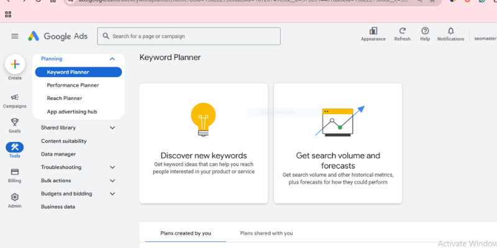The height and width of the screenshot is (248, 497).
Task: Open the hamburger main menu
Action: [x=14, y=36]
